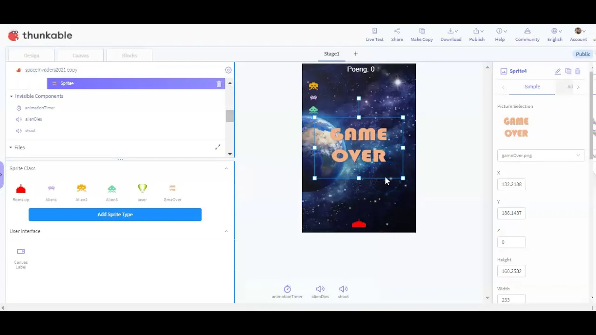Make Copy of the project

421,35
